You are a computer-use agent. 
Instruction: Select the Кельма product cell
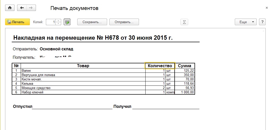tap(83, 83)
